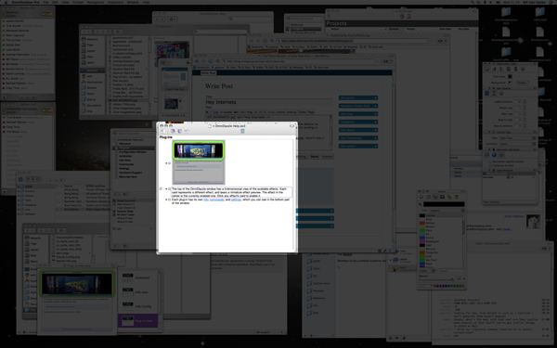557x348 pixels.
Task: Select the crayons icon in Colors panel toolbar
Action: point(457,197)
